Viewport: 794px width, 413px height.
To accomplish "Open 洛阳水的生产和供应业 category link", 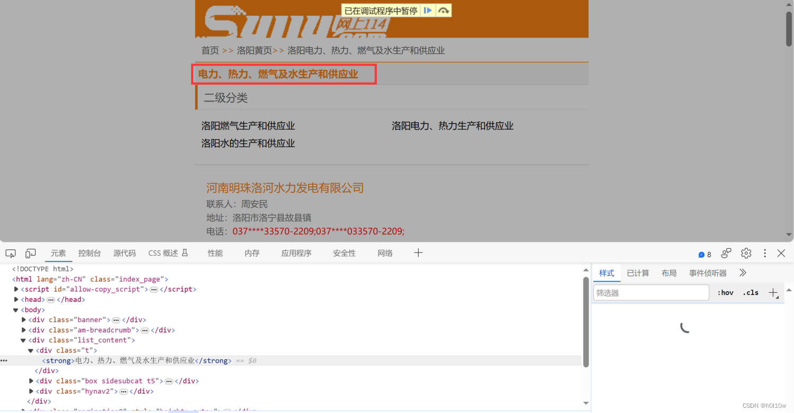I will 248,143.
